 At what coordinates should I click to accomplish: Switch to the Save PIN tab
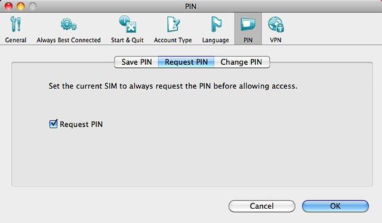point(137,62)
